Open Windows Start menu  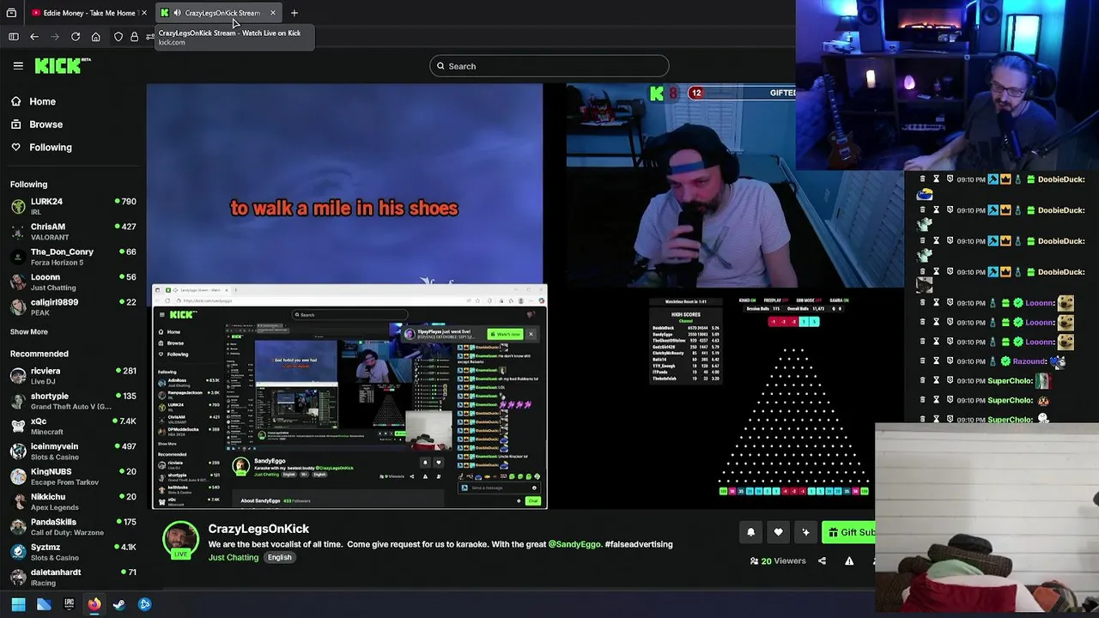(18, 604)
